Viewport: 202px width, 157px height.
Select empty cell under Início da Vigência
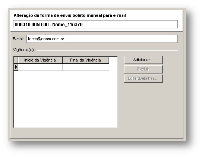(x=40, y=67)
